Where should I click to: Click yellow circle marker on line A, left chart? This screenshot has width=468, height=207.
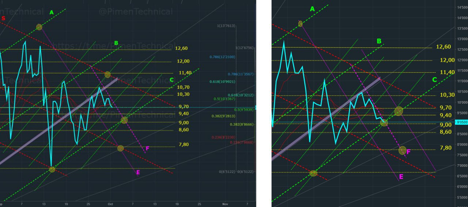tap(39, 27)
